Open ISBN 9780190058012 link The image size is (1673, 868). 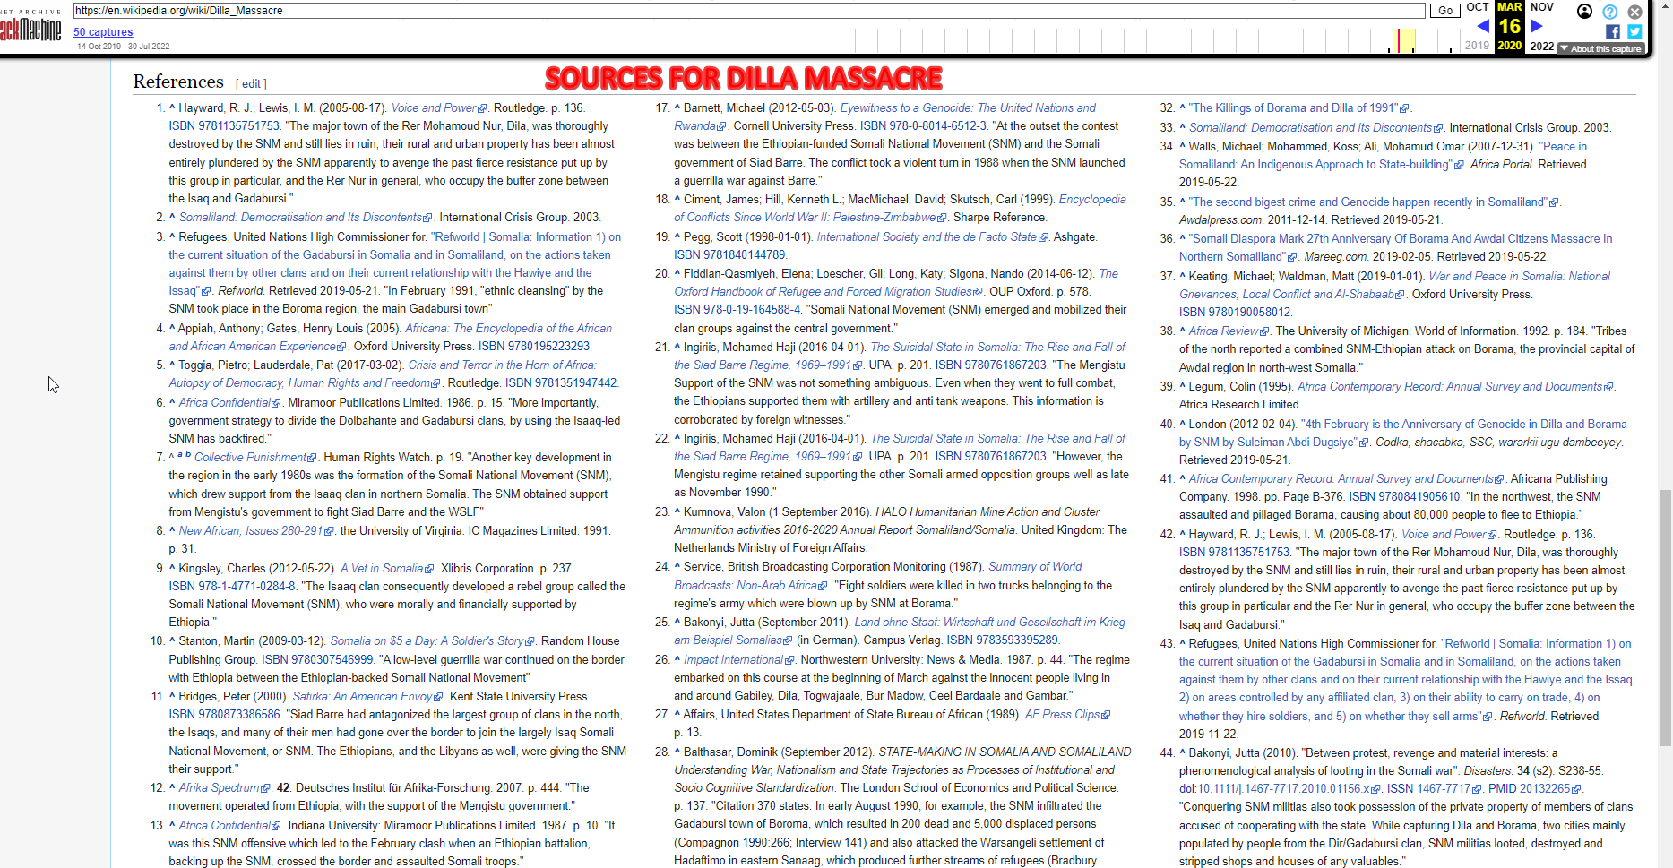(1235, 313)
